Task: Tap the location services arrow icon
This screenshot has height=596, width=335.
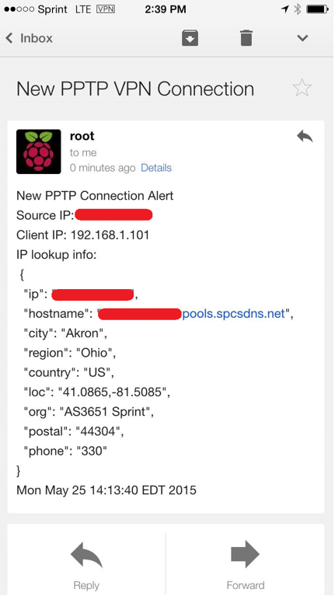Action: click(x=285, y=9)
